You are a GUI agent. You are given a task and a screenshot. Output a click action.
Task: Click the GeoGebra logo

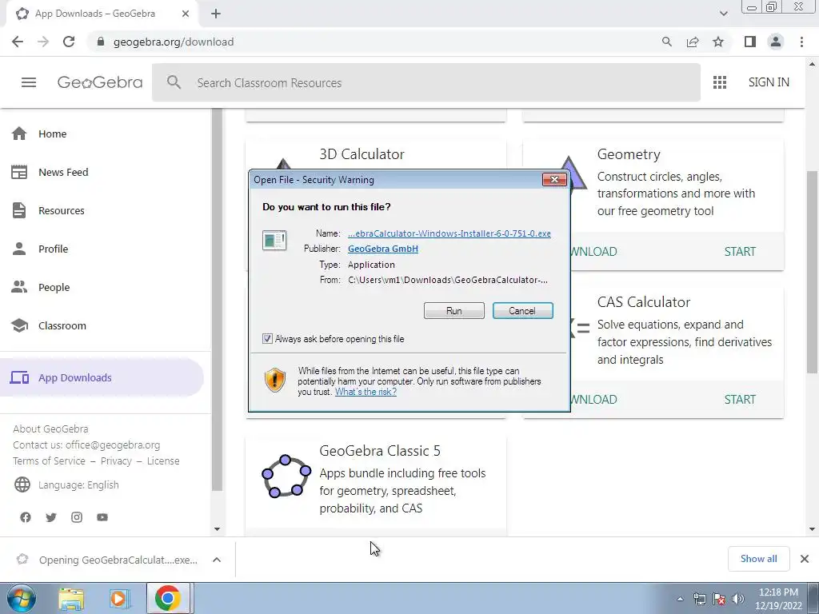(100, 82)
